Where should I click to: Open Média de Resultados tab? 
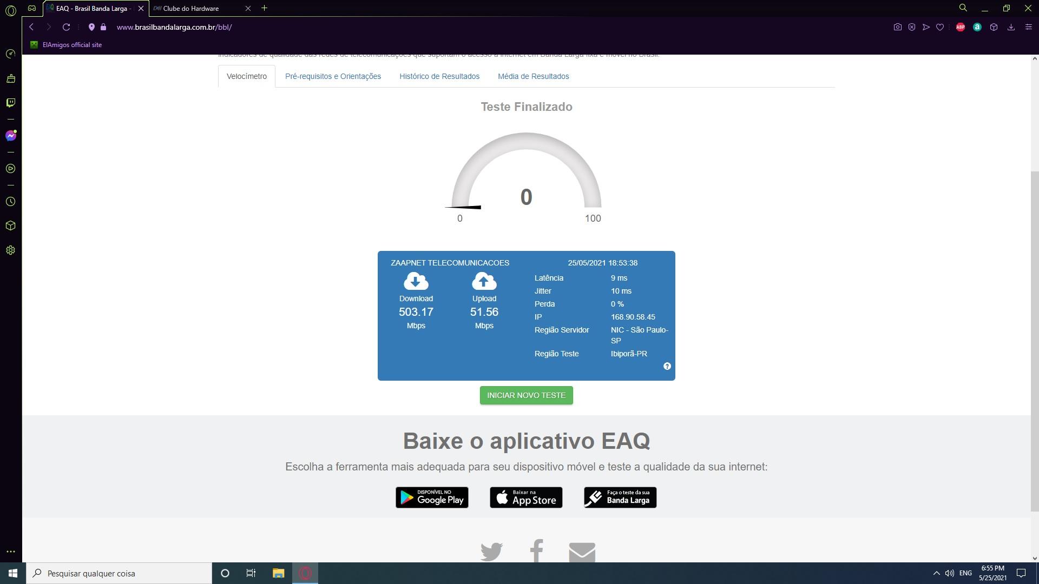click(x=533, y=76)
